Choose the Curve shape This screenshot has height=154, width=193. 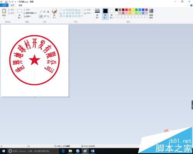click(64, 10)
